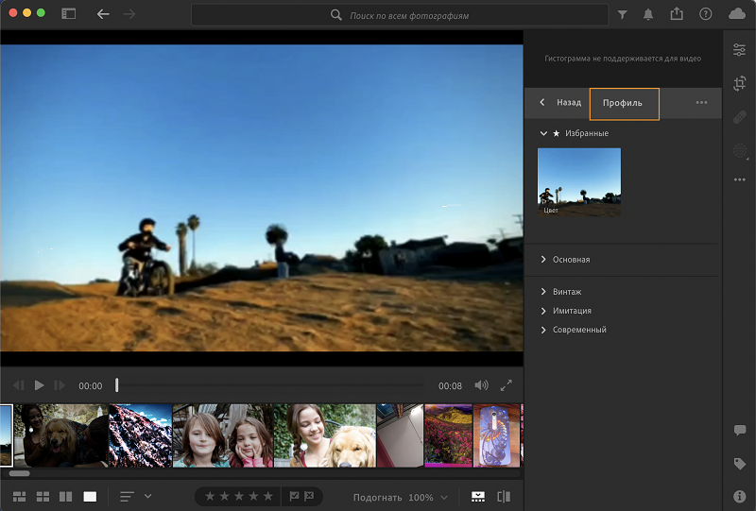
Task: Open the Подогнать zoom dropdown arrow
Action: point(444,497)
